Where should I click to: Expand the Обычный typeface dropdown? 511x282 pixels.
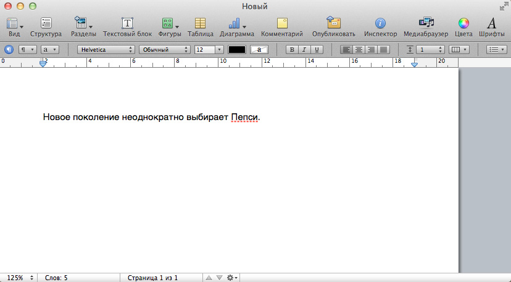[164, 49]
